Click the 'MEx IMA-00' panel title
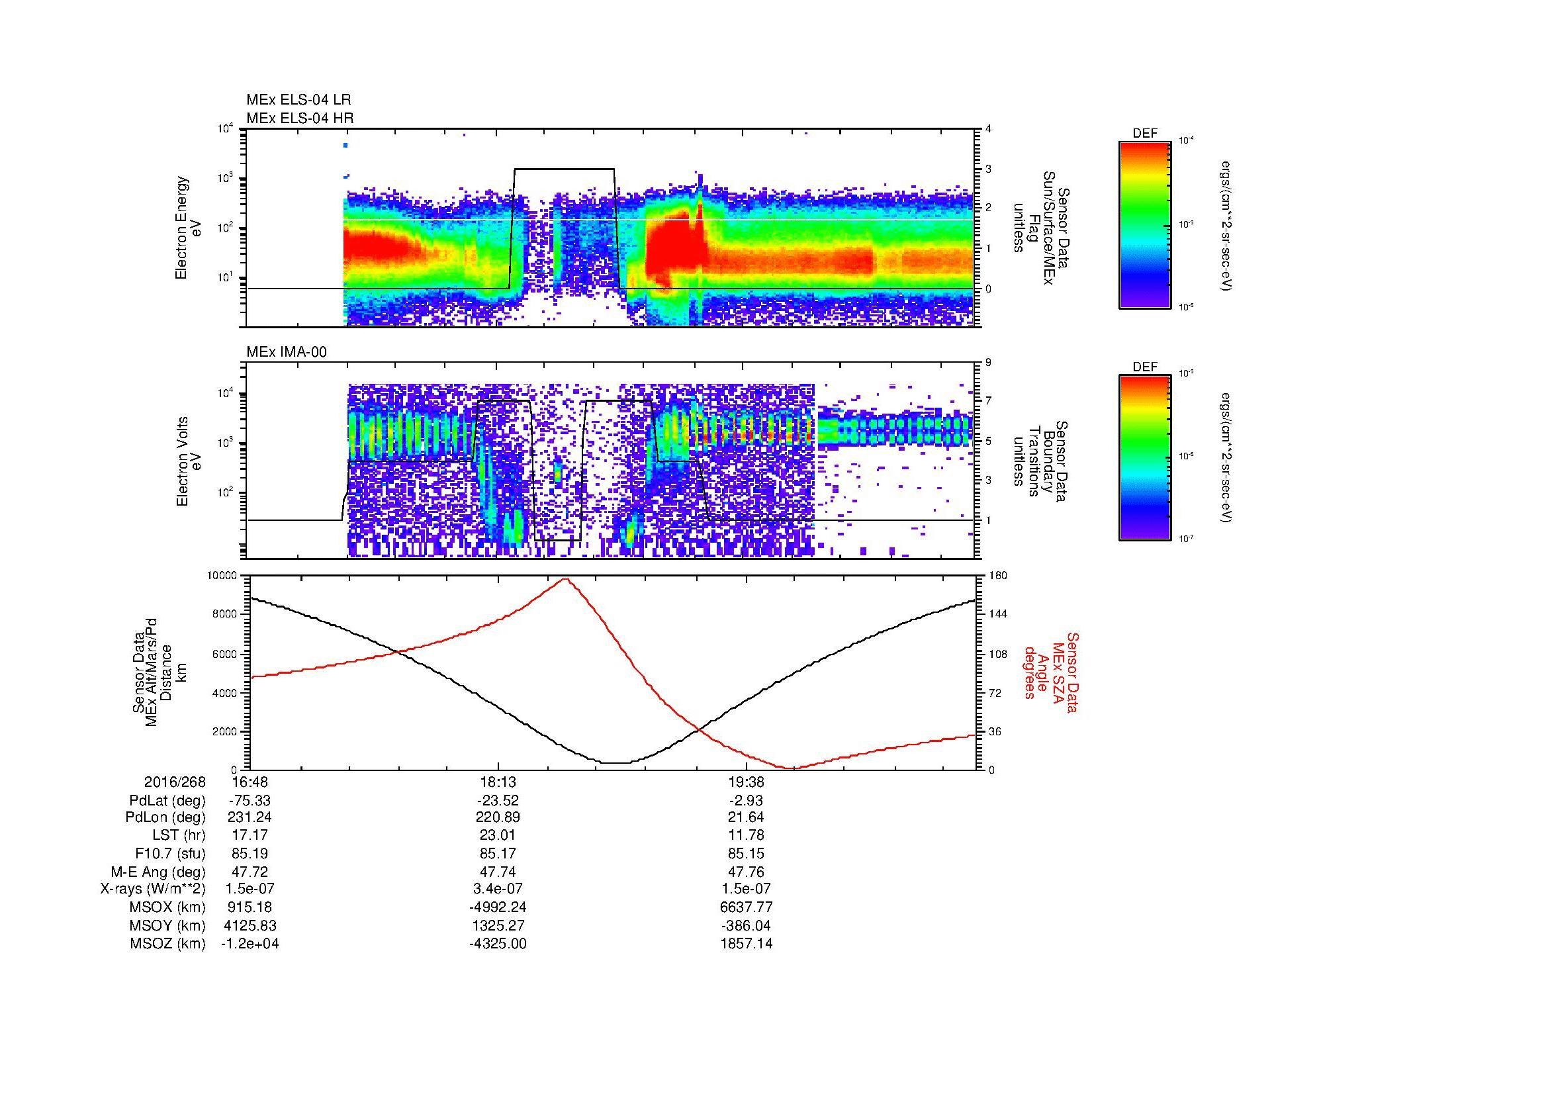1548x1094 pixels. [287, 352]
